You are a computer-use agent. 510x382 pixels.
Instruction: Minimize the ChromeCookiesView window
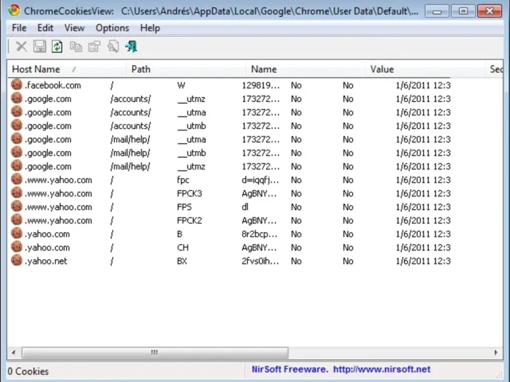pos(437,11)
